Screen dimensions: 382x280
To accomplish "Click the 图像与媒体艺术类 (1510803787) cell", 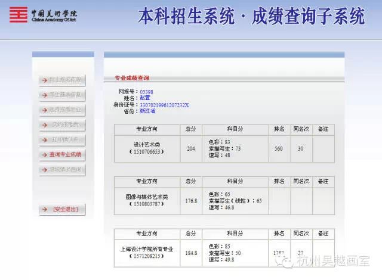I will (x=147, y=200).
